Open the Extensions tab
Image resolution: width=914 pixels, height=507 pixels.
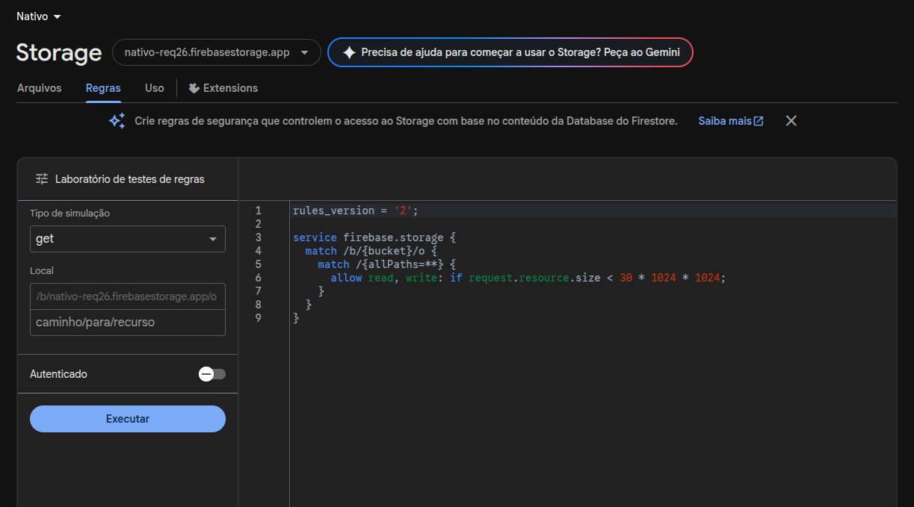pos(223,88)
